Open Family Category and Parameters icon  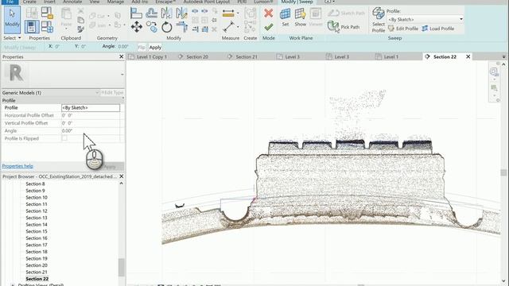48,13
